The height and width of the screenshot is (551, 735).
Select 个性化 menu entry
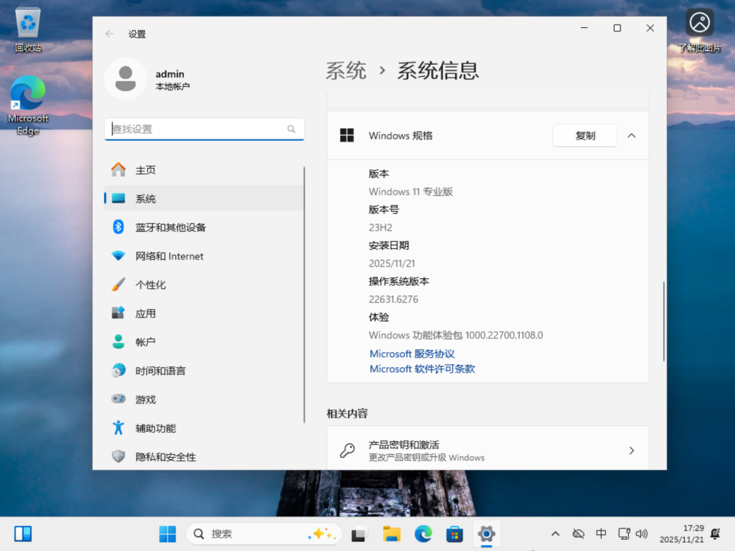(204, 284)
